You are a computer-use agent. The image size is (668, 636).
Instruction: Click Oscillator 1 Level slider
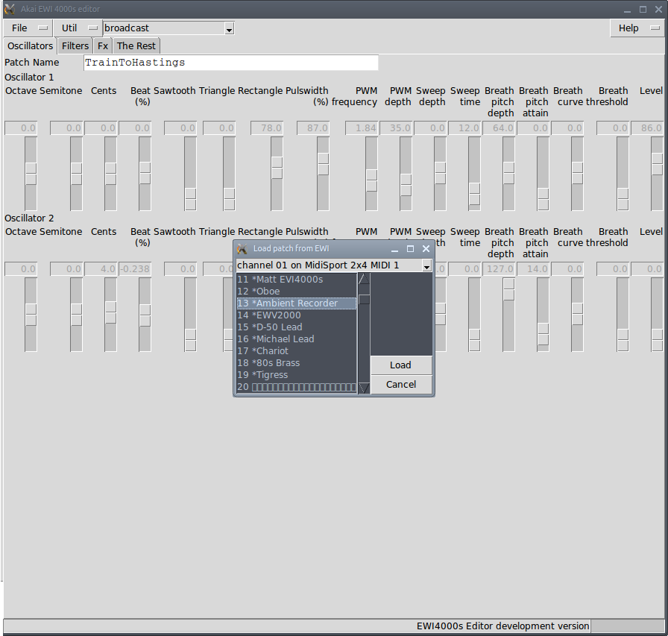click(x=658, y=174)
